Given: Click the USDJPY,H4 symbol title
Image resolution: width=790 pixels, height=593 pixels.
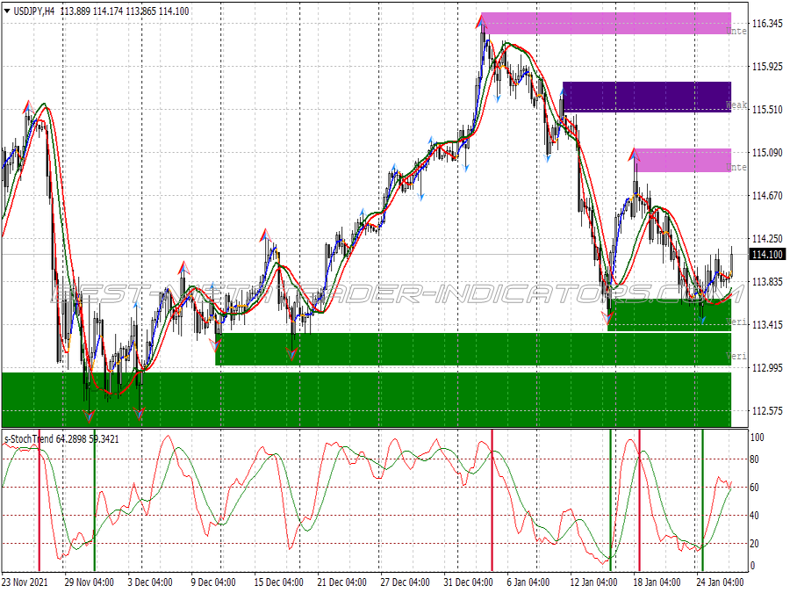Looking at the screenshot, I should pos(34,11).
